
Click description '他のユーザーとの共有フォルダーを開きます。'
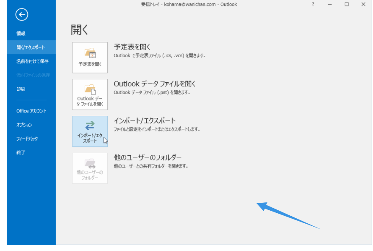click(151, 166)
